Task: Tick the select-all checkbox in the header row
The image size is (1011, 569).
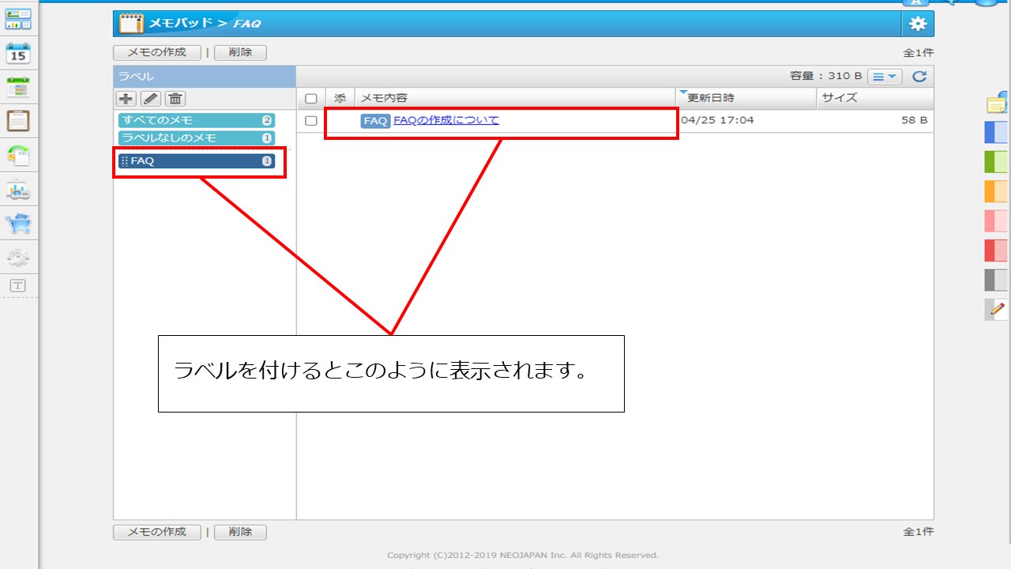Action: (x=311, y=99)
